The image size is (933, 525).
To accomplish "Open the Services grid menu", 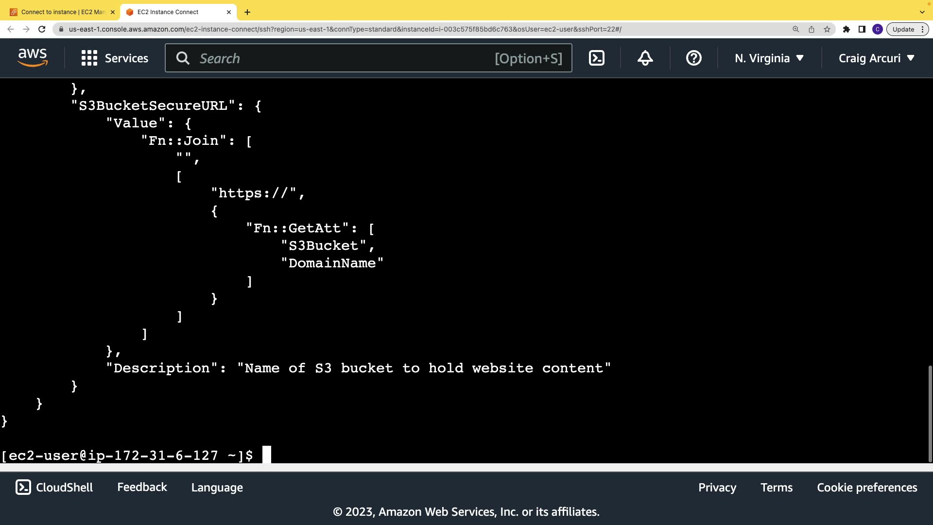I will pos(114,58).
